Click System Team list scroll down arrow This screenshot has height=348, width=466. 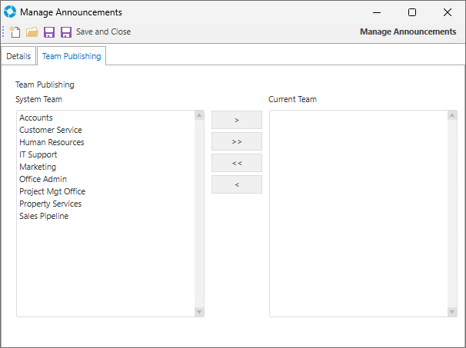pos(199,311)
